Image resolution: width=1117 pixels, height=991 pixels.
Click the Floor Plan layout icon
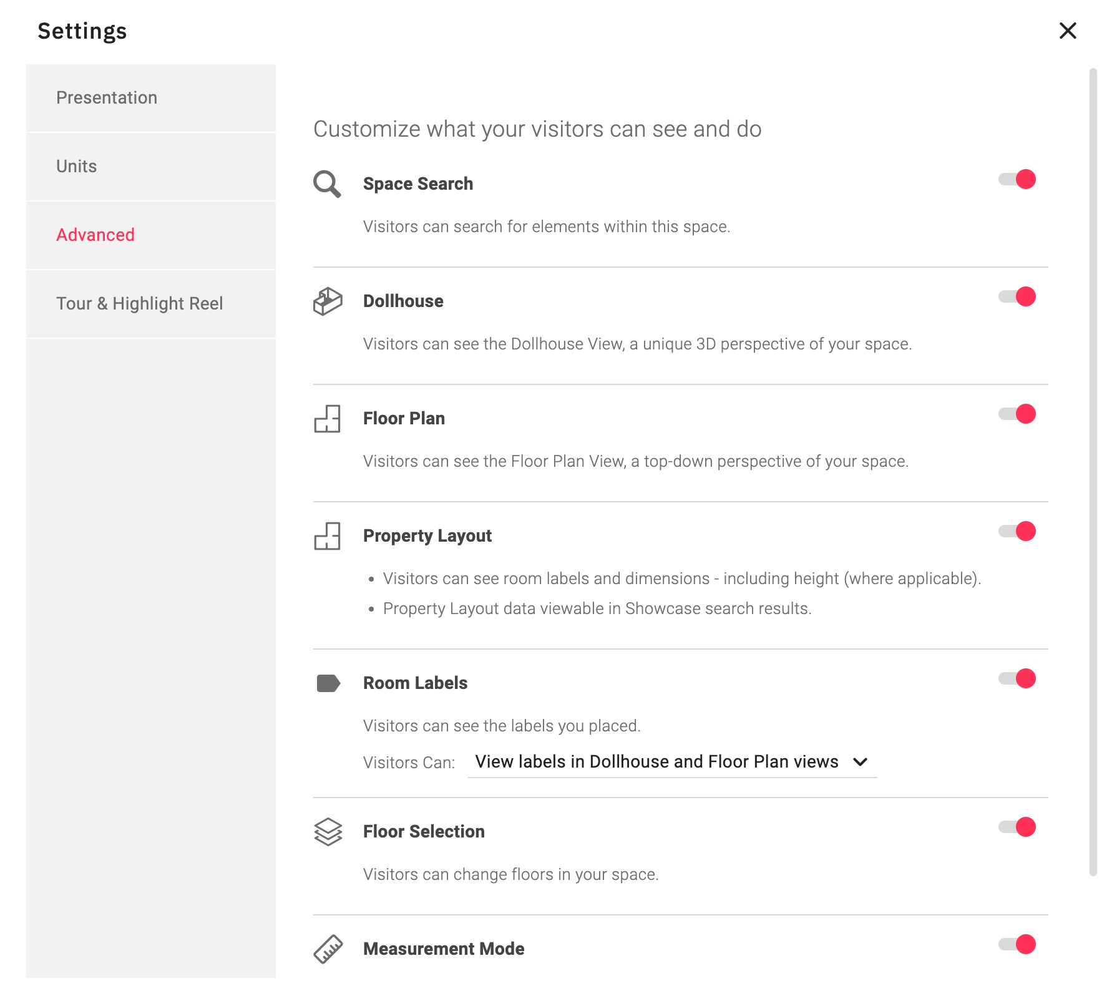pyautogui.click(x=328, y=419)
